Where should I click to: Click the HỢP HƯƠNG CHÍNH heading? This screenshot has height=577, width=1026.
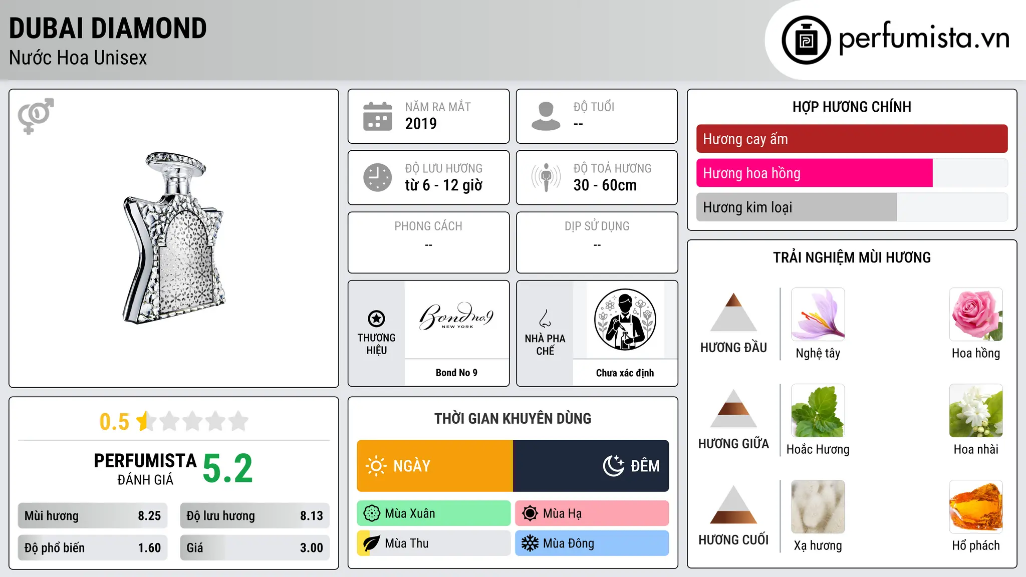(852, 107)
